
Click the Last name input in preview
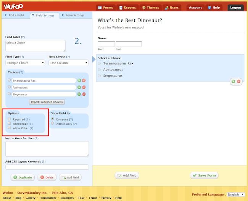129,44
